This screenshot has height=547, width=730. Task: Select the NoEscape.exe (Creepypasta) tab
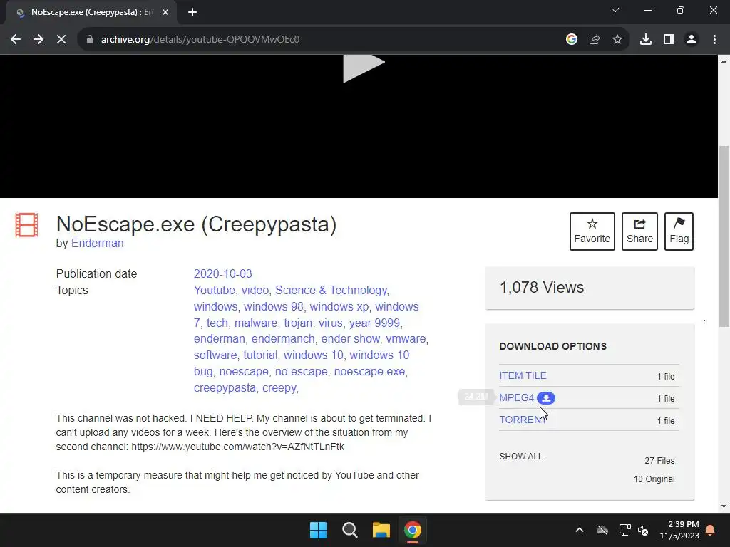pyautogui.click(x=91, y=12)
